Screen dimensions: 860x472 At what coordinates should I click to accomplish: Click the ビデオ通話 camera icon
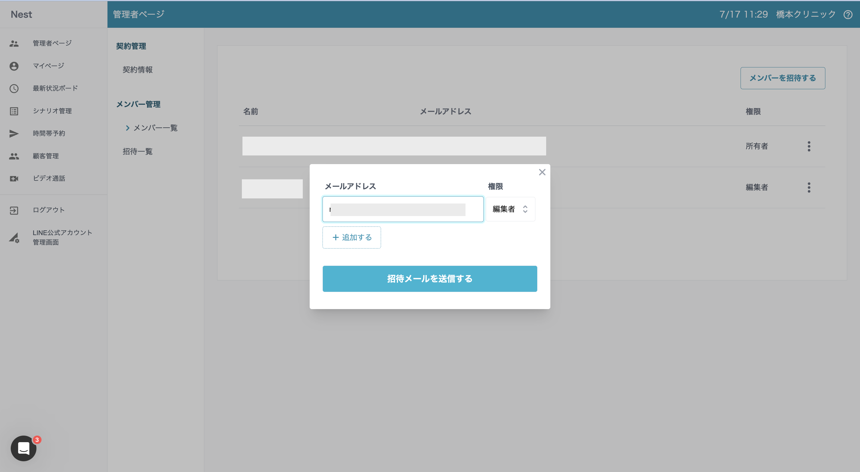point(14,178)
